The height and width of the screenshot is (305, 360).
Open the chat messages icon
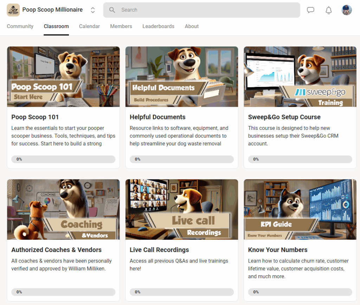coord(310,10)
